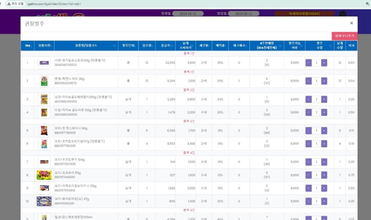Screen dimensions: 371x220
Task: Sort by 발주 수량 column header
Action: coord(320,46)
